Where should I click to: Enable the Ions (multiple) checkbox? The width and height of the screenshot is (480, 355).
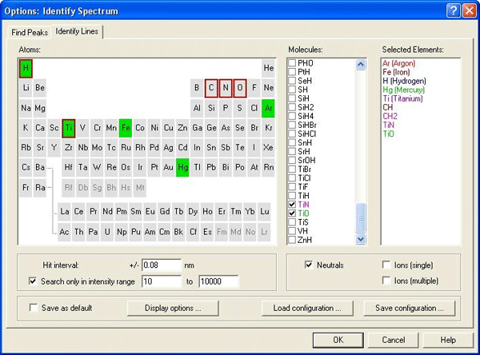coord(386,281)
